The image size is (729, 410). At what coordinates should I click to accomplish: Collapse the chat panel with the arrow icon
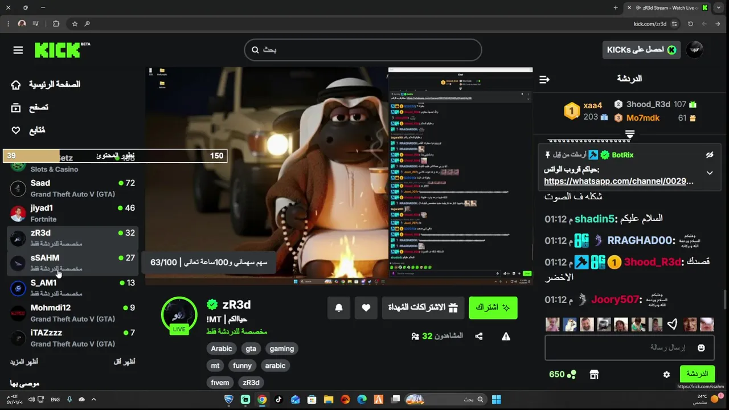pos(544,79)
